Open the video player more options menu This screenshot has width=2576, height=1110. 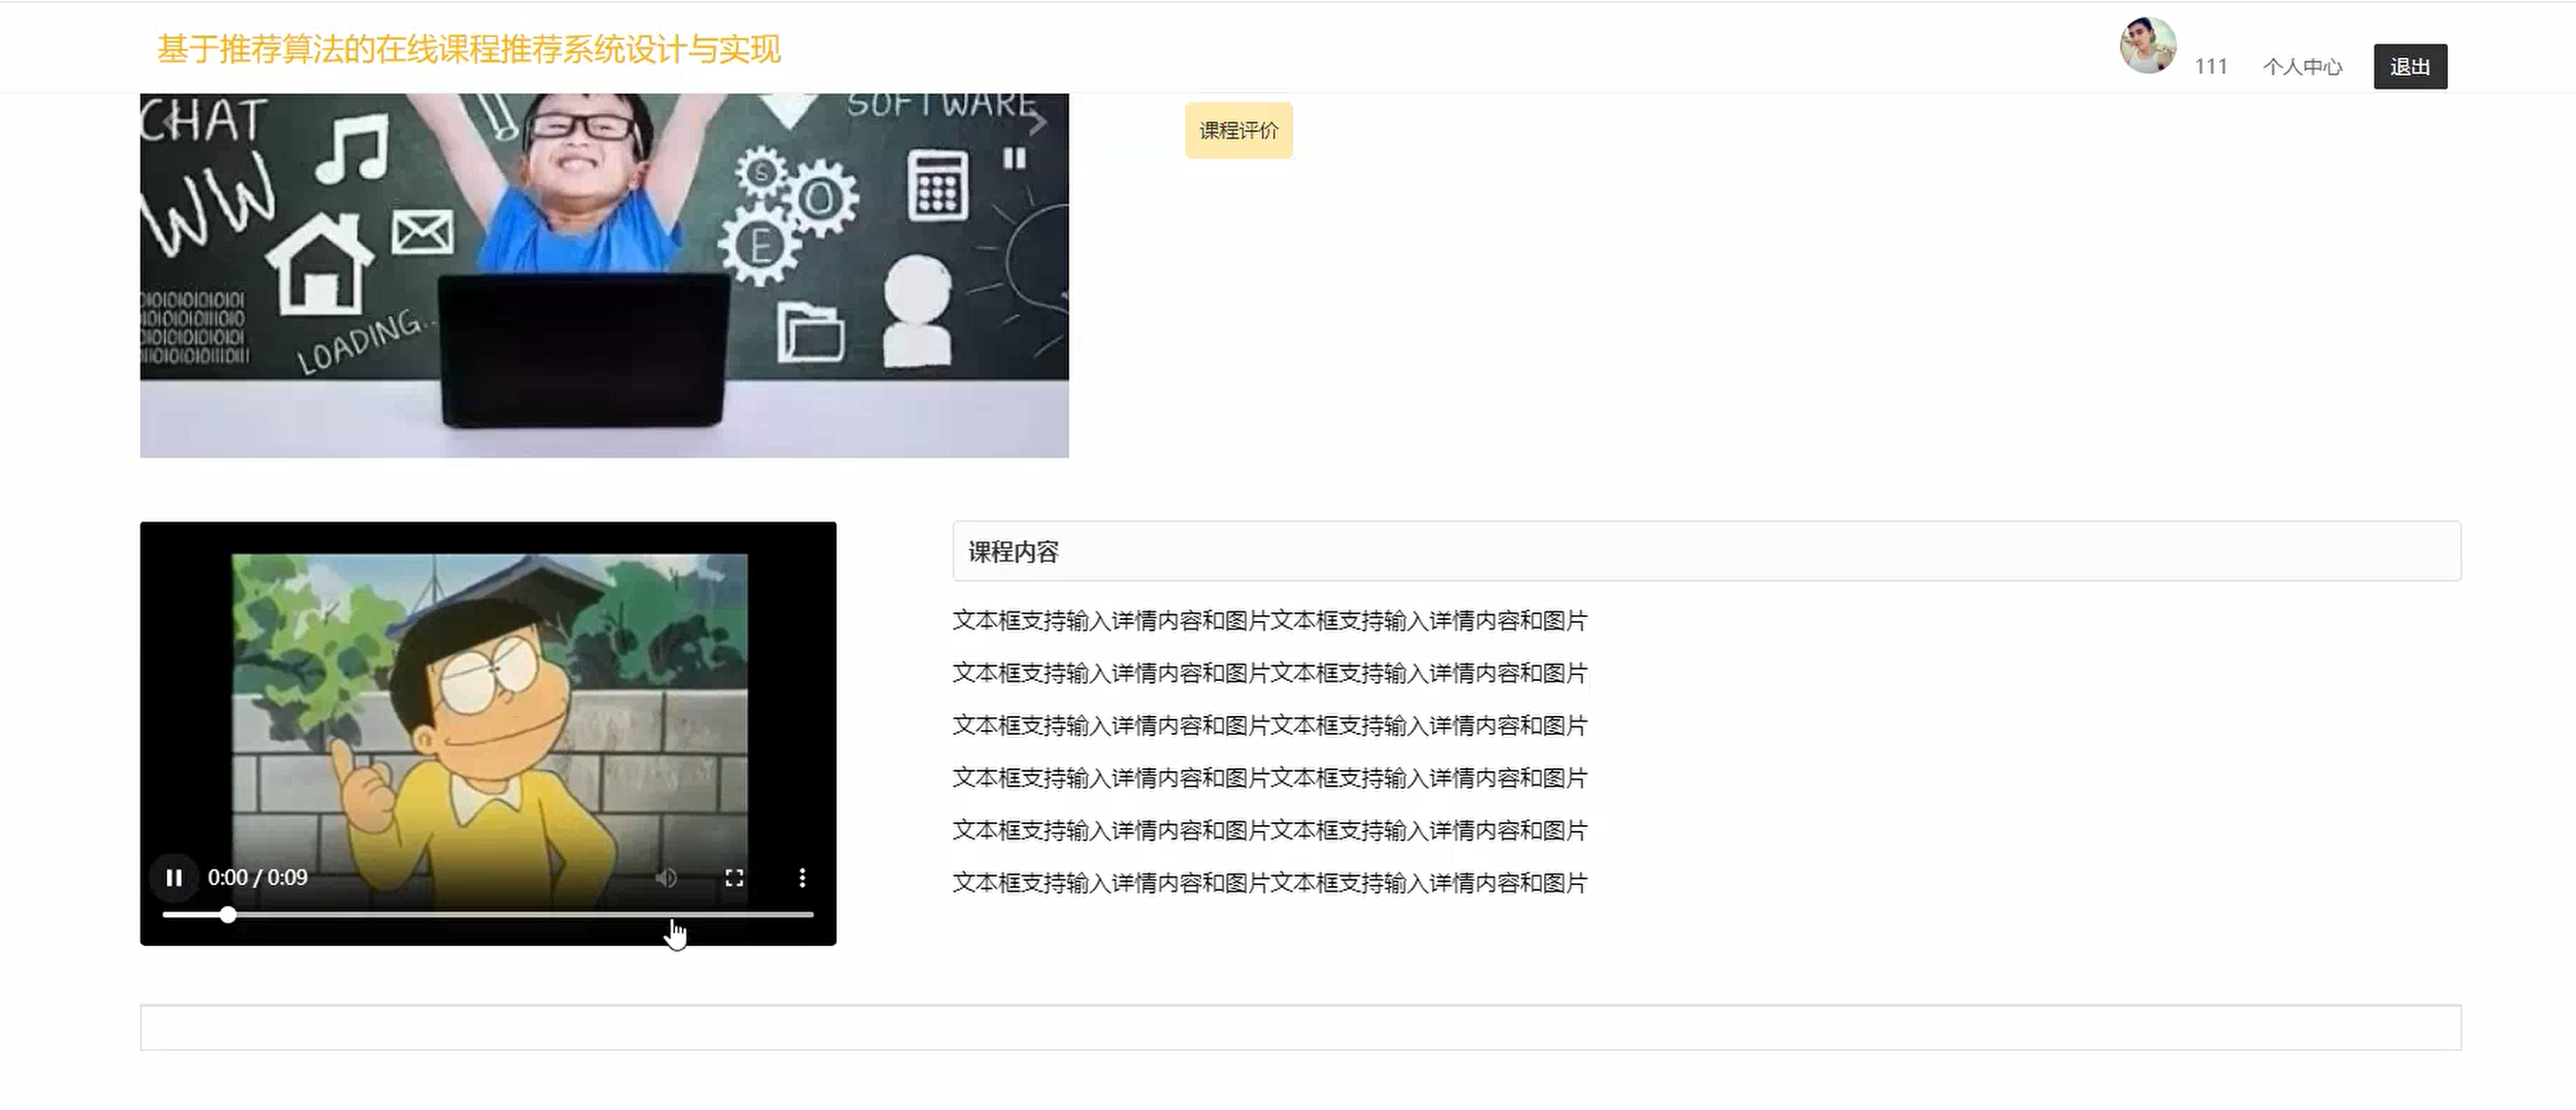pos(802,878)
